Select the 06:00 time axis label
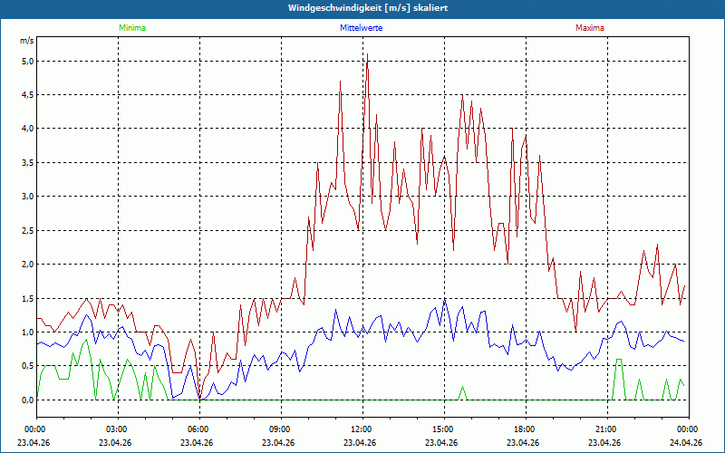The image size is (725, 453). coord(198,429)
